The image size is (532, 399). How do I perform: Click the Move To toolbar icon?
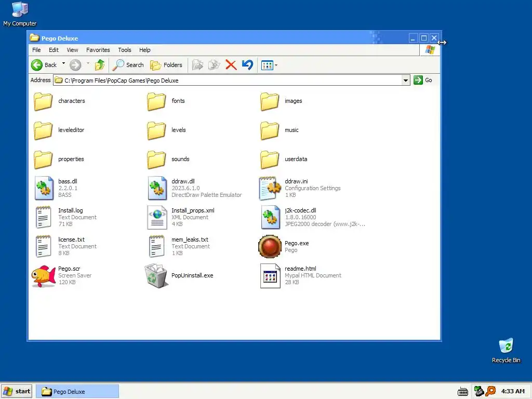point(197,65)
